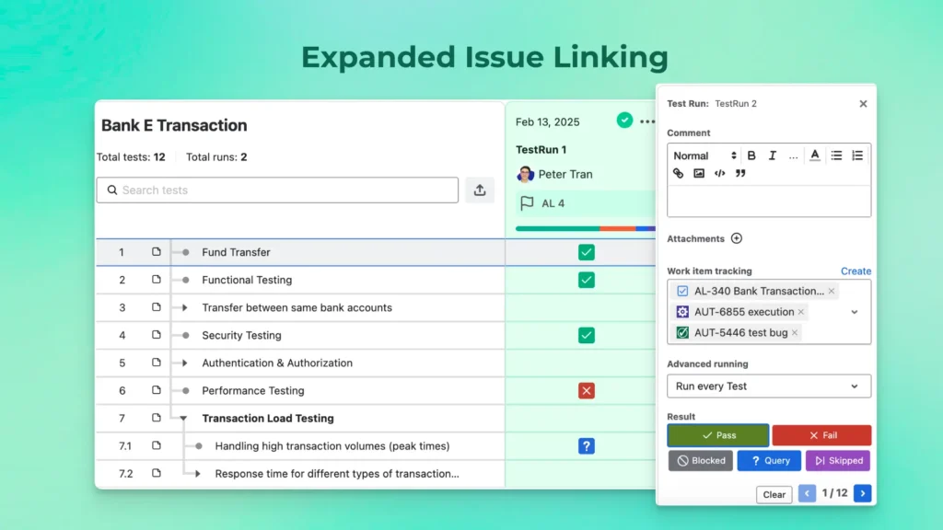Viewport: 943px width, 530px height.
Task: Click the export upload icon beside search
Action: 479,190
